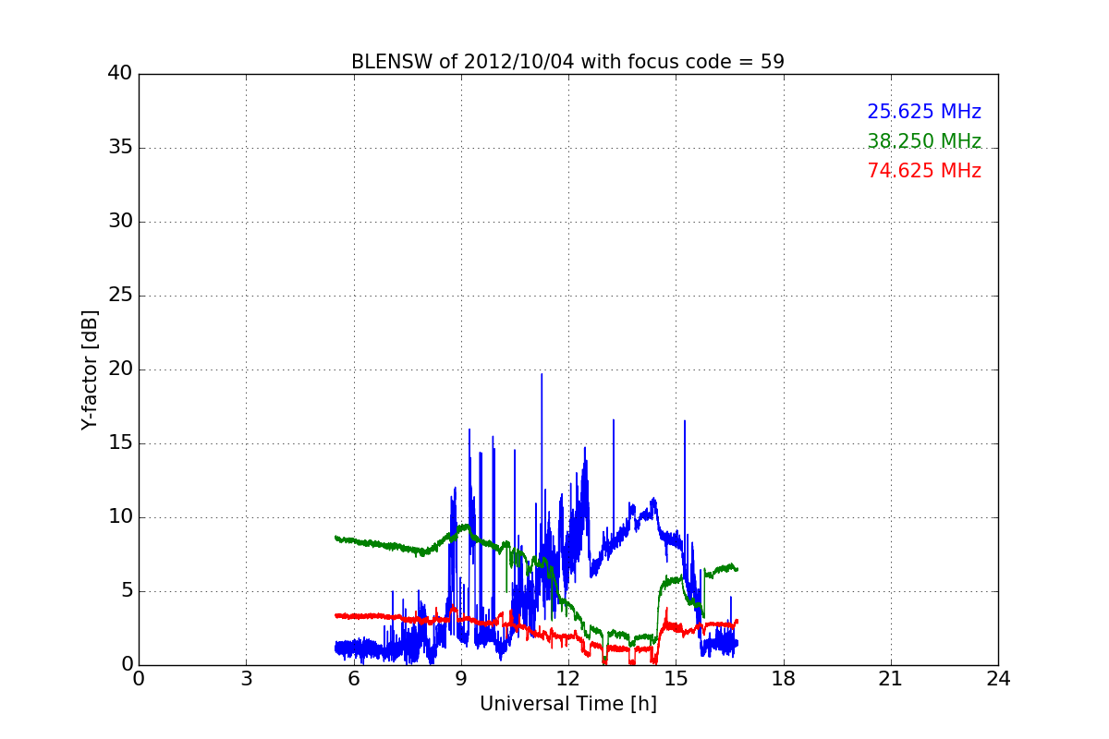This screenshot has height=739, width=1109.
Task: Click the 'Y-factor [dB]' axis label
Action: pyautogui.click(x=90, y=369)
